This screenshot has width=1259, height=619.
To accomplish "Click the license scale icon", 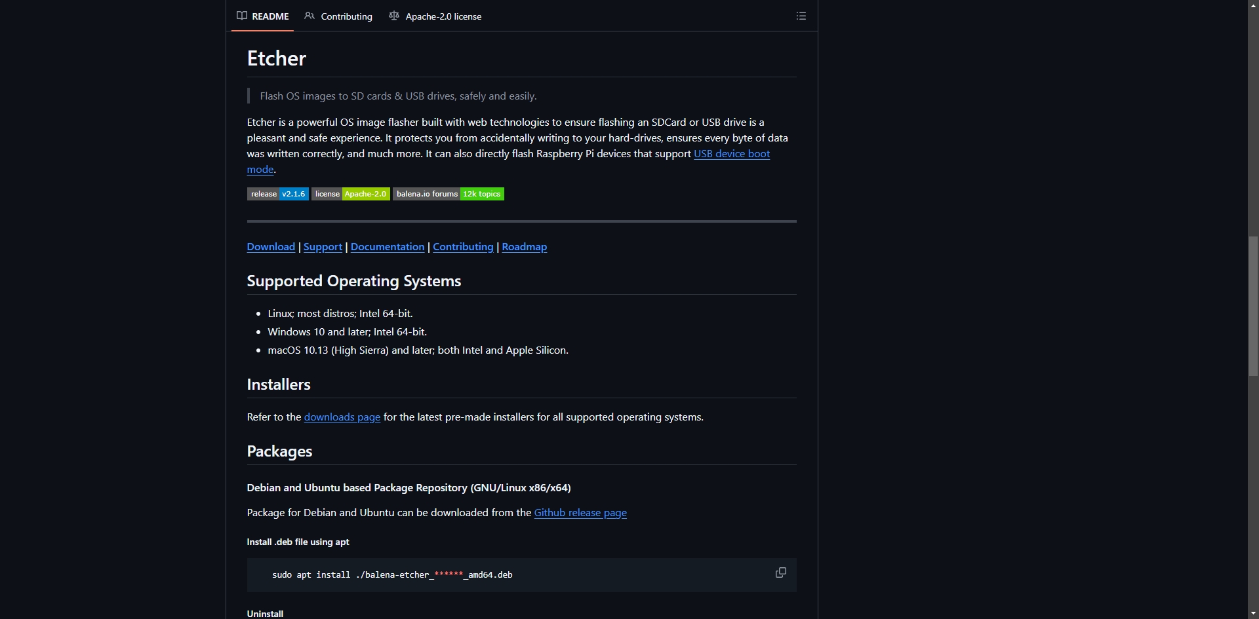I will click(x=394, y=16).
